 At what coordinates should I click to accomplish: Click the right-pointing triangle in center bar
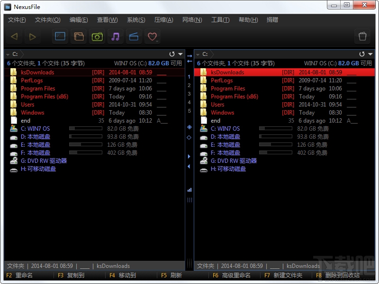[189, 157]
